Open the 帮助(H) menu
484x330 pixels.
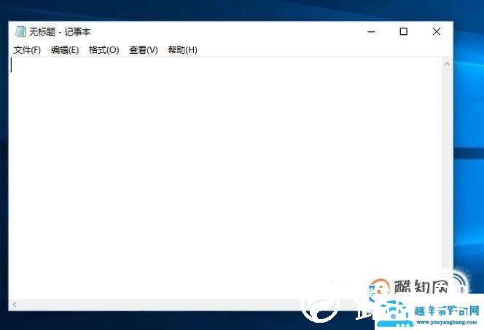[x=182, y=50]
